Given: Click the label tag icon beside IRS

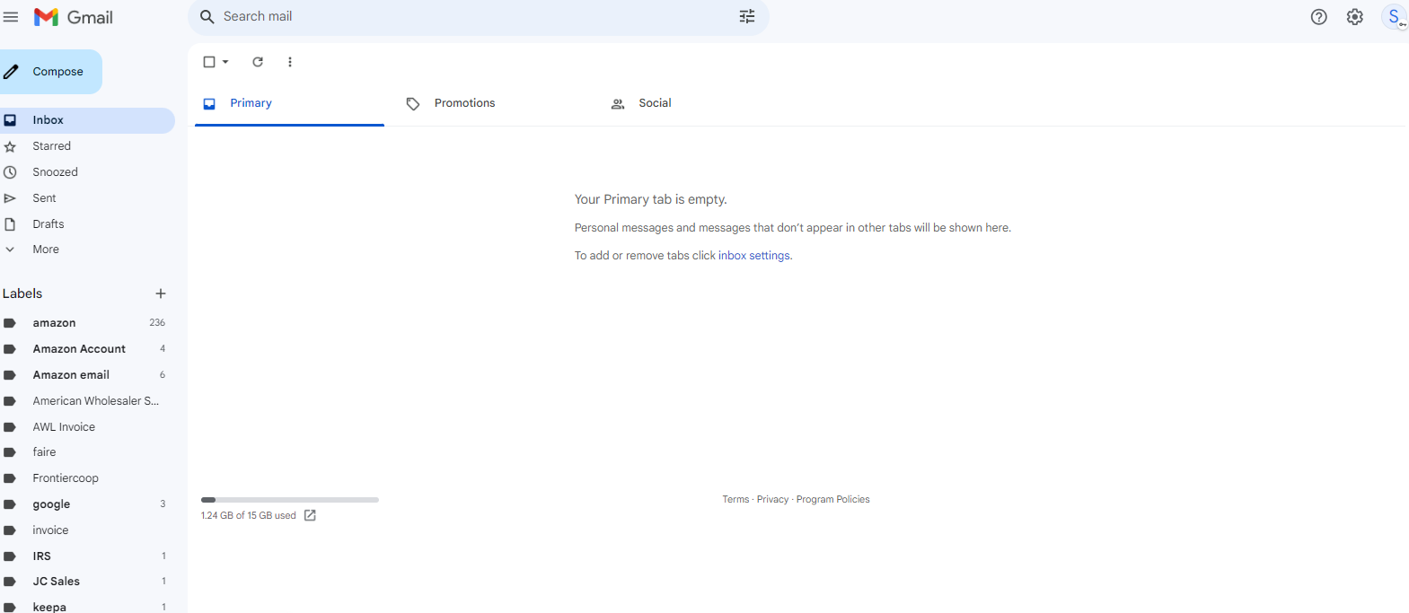Looking at the screenshot, I should [x=10, y=556].
